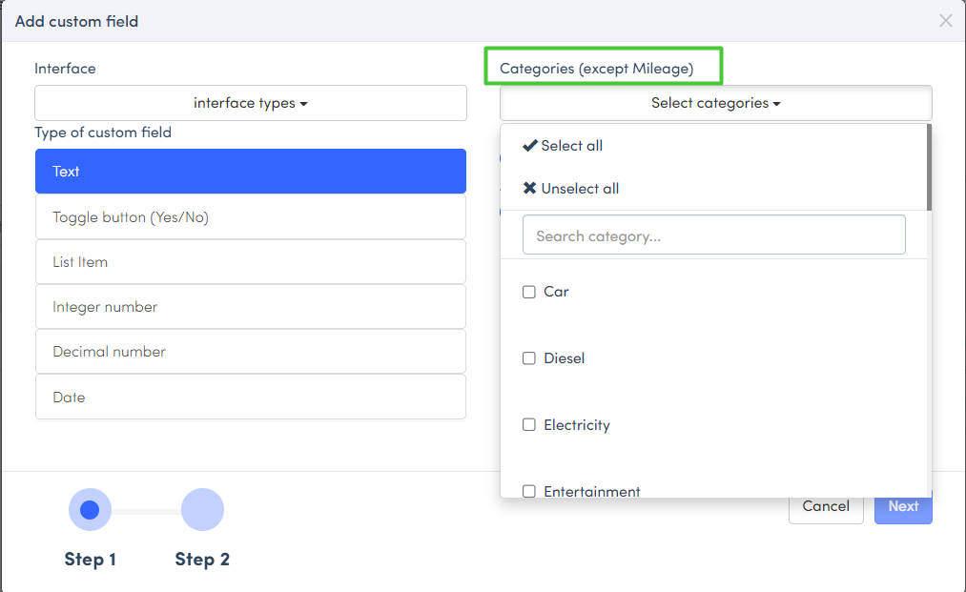Click the Unselect all cross icon

point(530,189)
